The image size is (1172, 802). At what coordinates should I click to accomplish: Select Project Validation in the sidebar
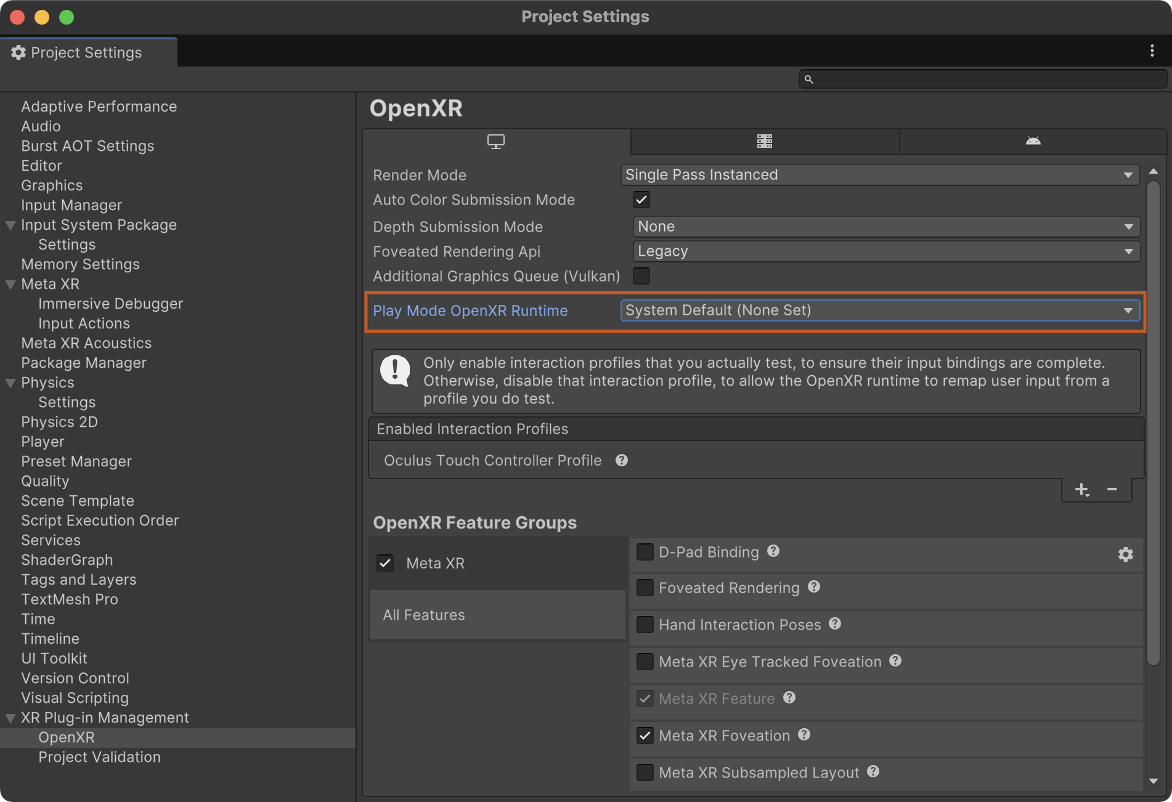coord(99,757)
